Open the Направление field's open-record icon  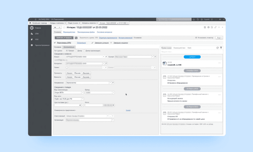(x=113, y=83)
